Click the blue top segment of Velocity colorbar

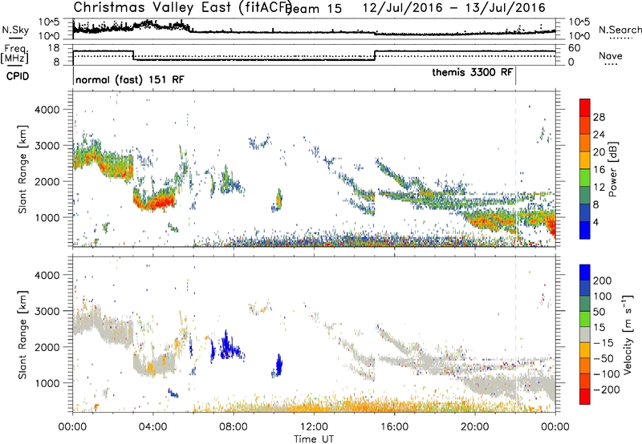[585, 272]
